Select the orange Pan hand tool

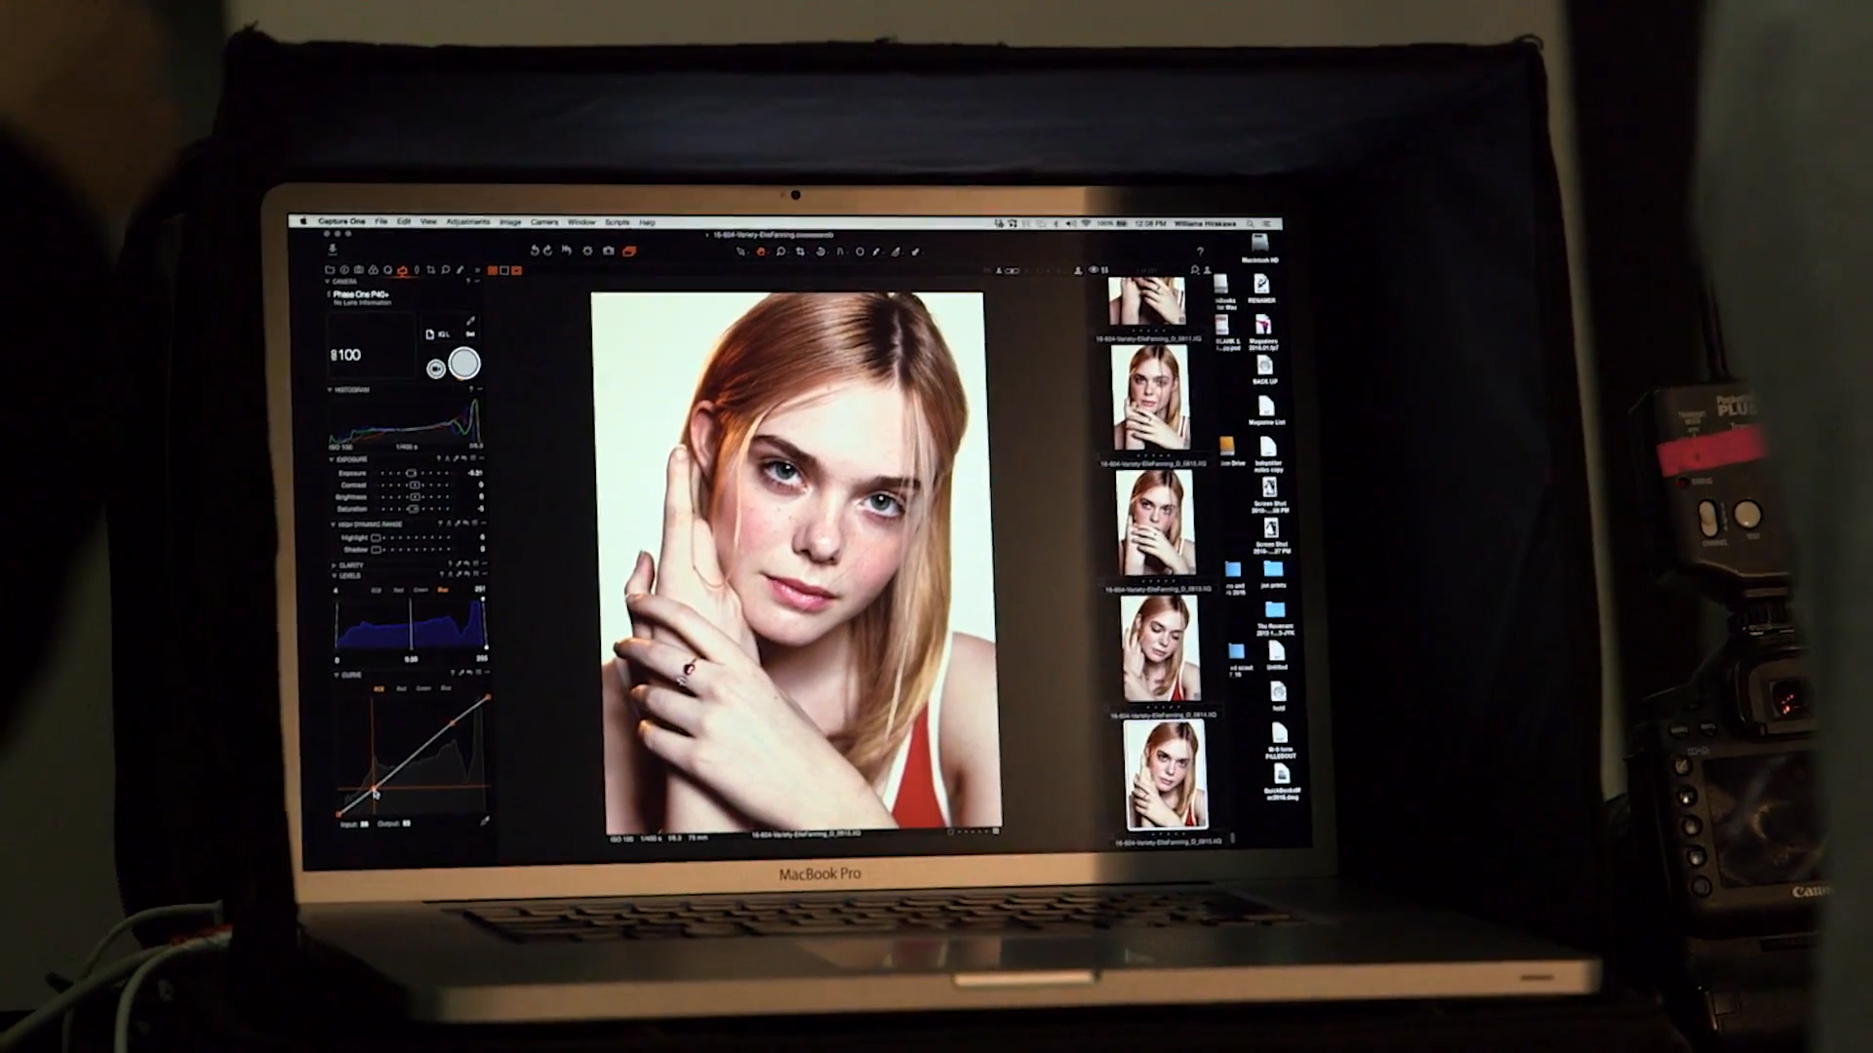coord(761,253)
